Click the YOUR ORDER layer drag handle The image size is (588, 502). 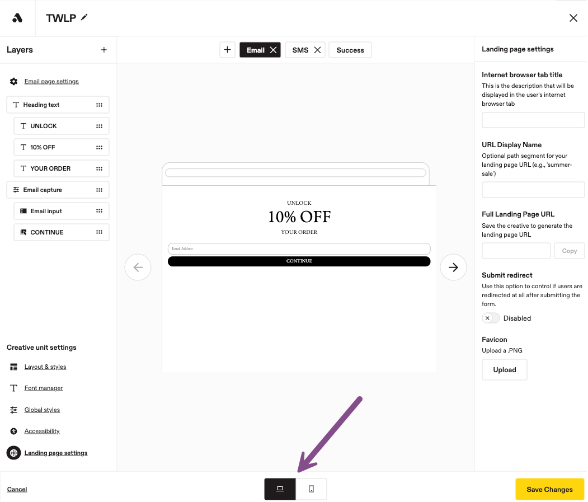click(x=99, y=168)
